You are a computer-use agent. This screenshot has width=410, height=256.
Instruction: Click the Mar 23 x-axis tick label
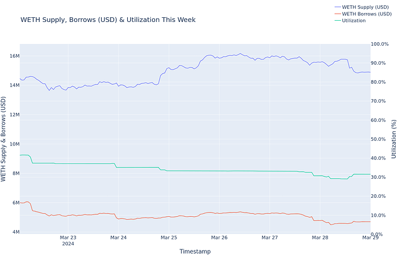point(68,238)
